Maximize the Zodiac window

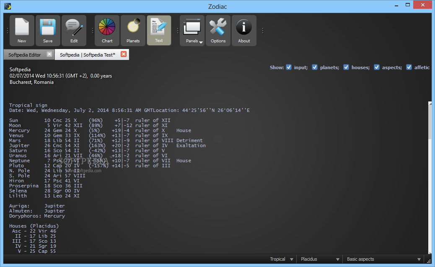tap(407, 5)
